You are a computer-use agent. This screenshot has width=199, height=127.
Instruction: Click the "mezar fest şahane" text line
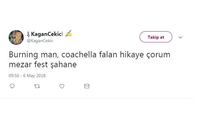43,65
